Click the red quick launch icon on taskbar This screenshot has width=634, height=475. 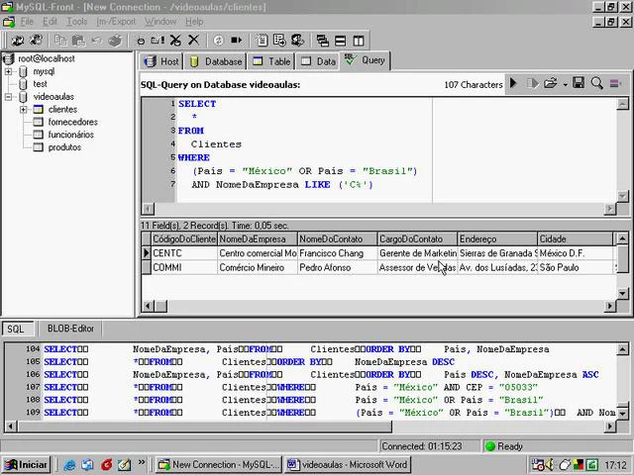[107, 464]
